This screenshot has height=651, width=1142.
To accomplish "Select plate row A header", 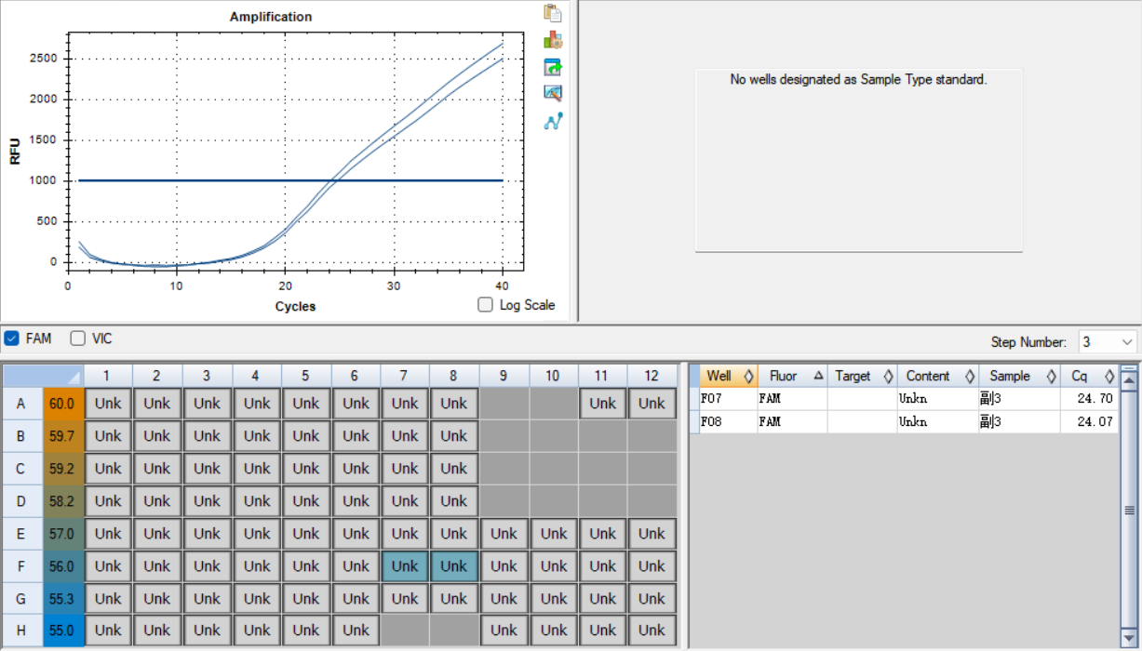I will click(x=21, y=404).
